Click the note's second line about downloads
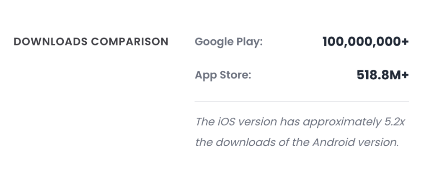The height and width of the screenshot is (169, 429). click(x=297, y=142)
